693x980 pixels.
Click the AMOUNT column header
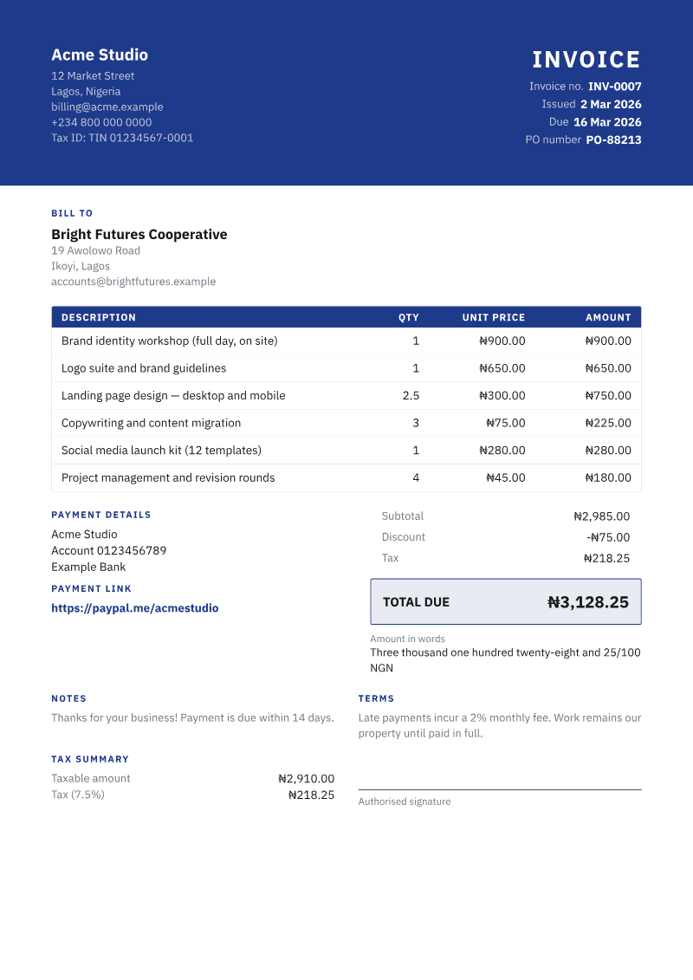[x=608, y=317]
